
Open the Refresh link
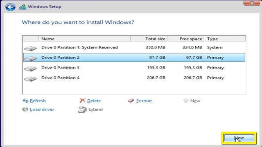(x=38, y=101)
